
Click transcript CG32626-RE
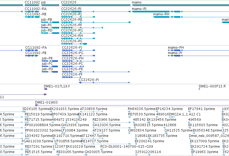[x=72, y=20]
